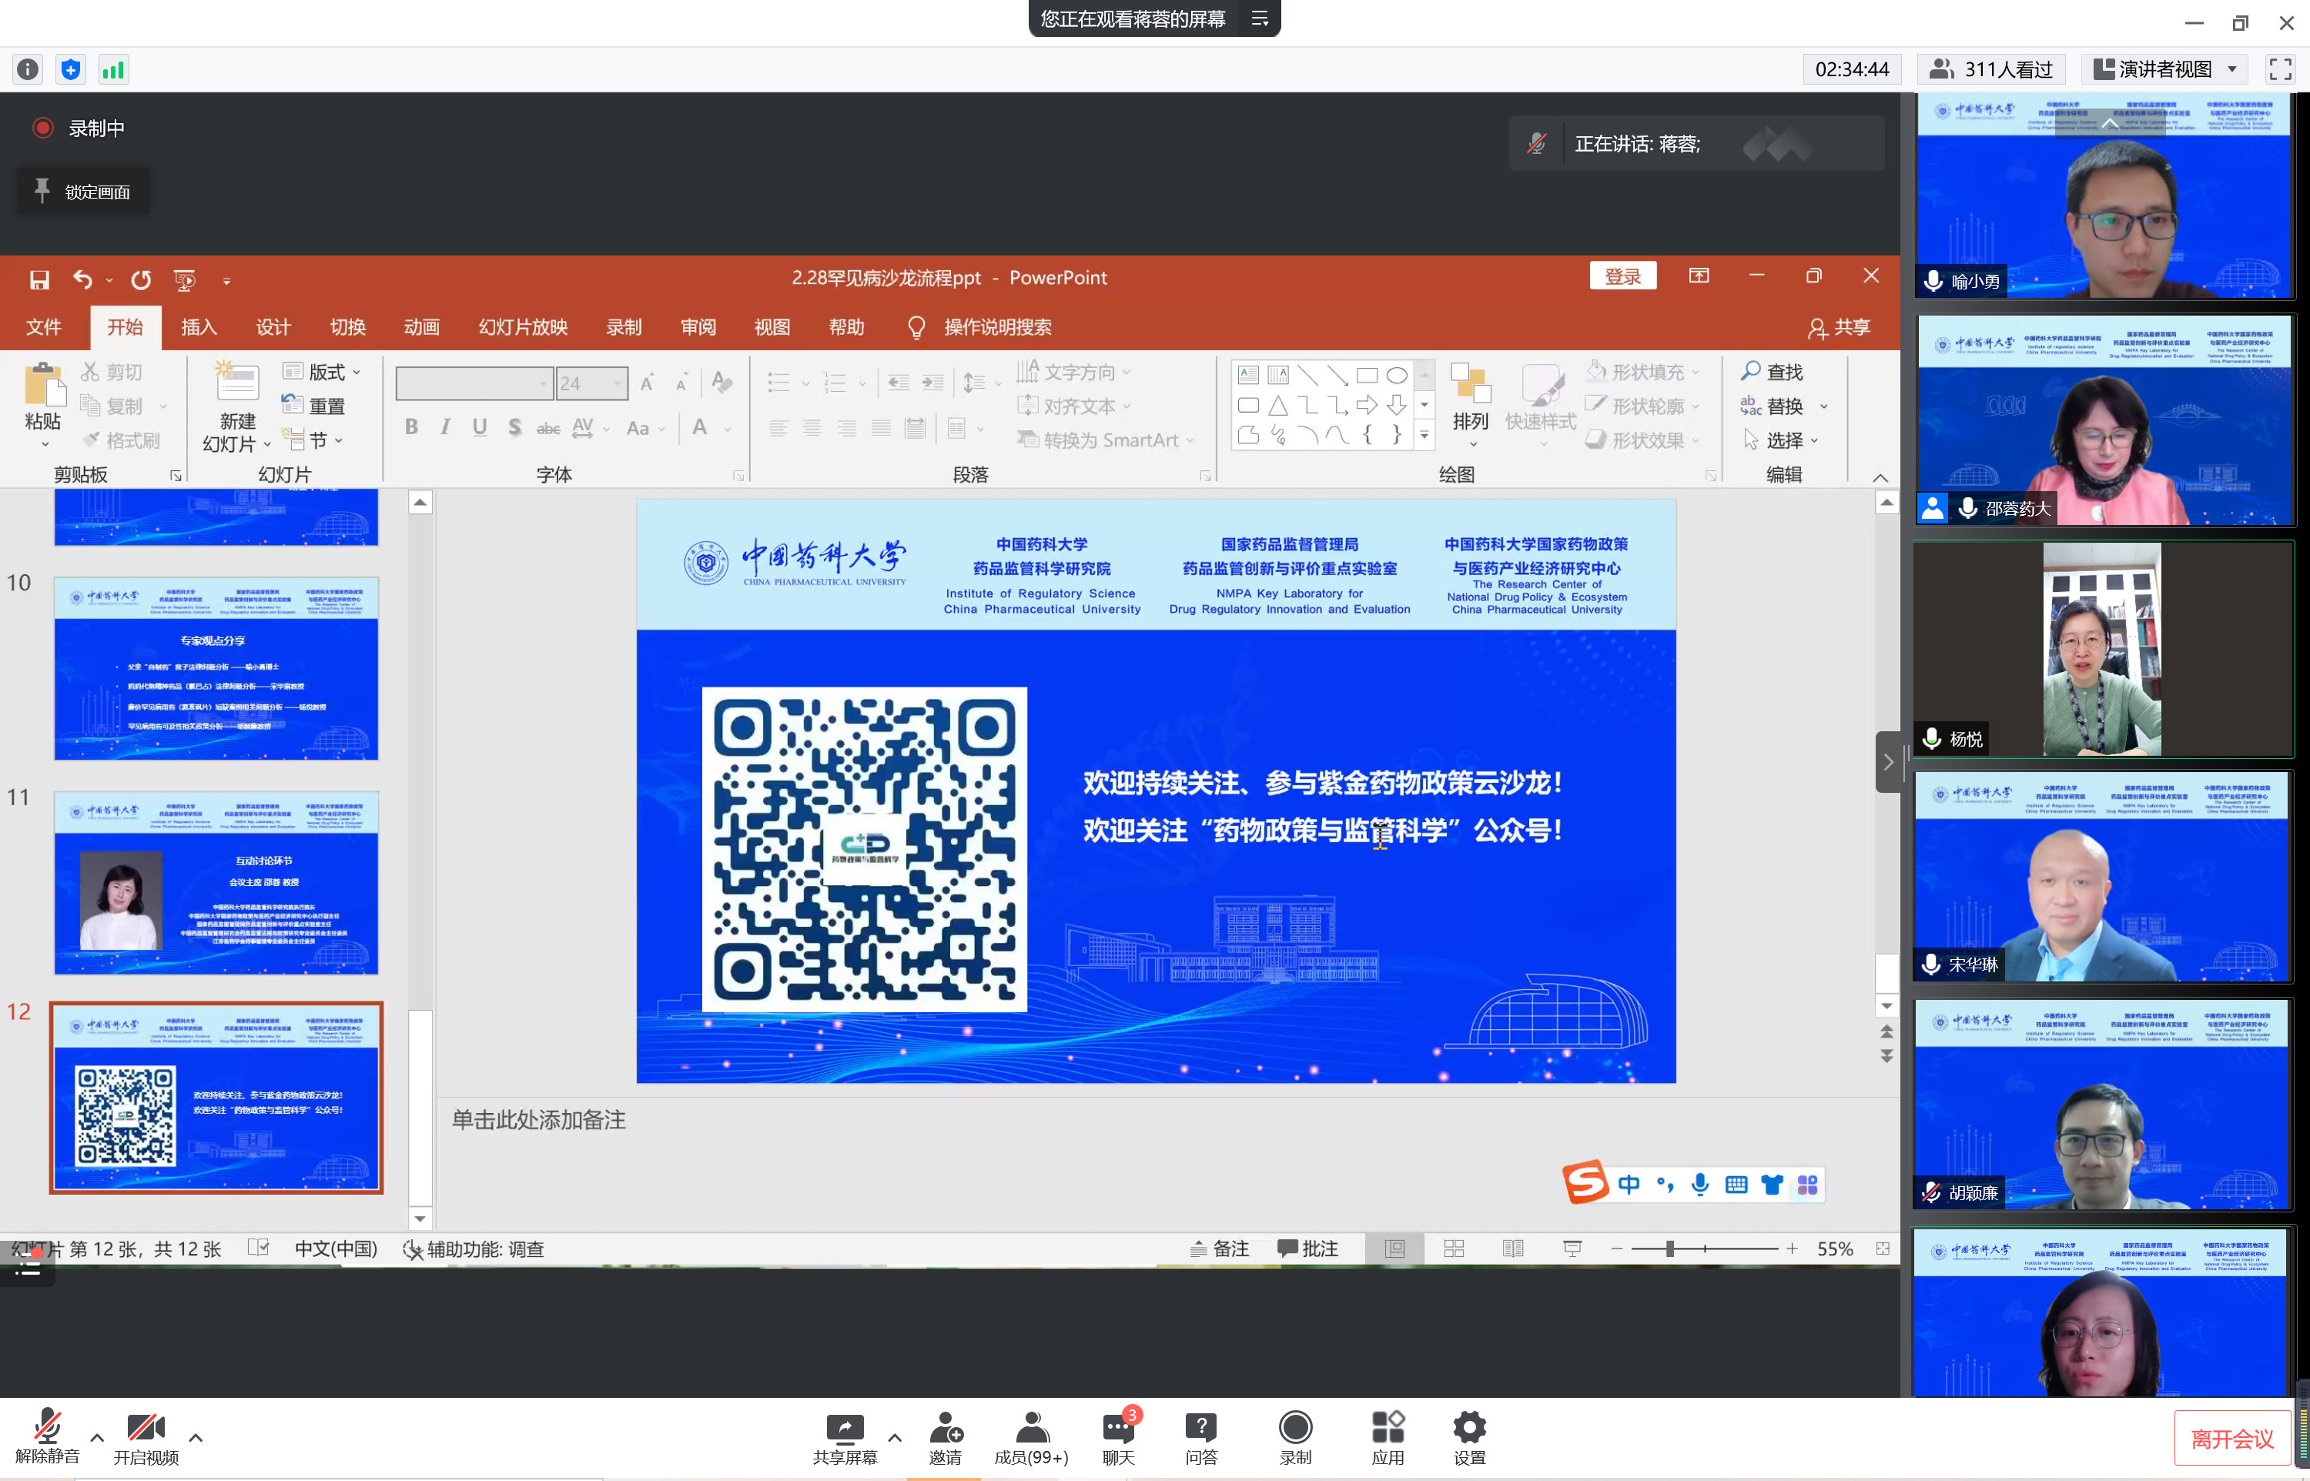Fit slide to current window icon
Image resolution: width=2310 pixels, height=1481 pixels.
tap(1883, 1249)
